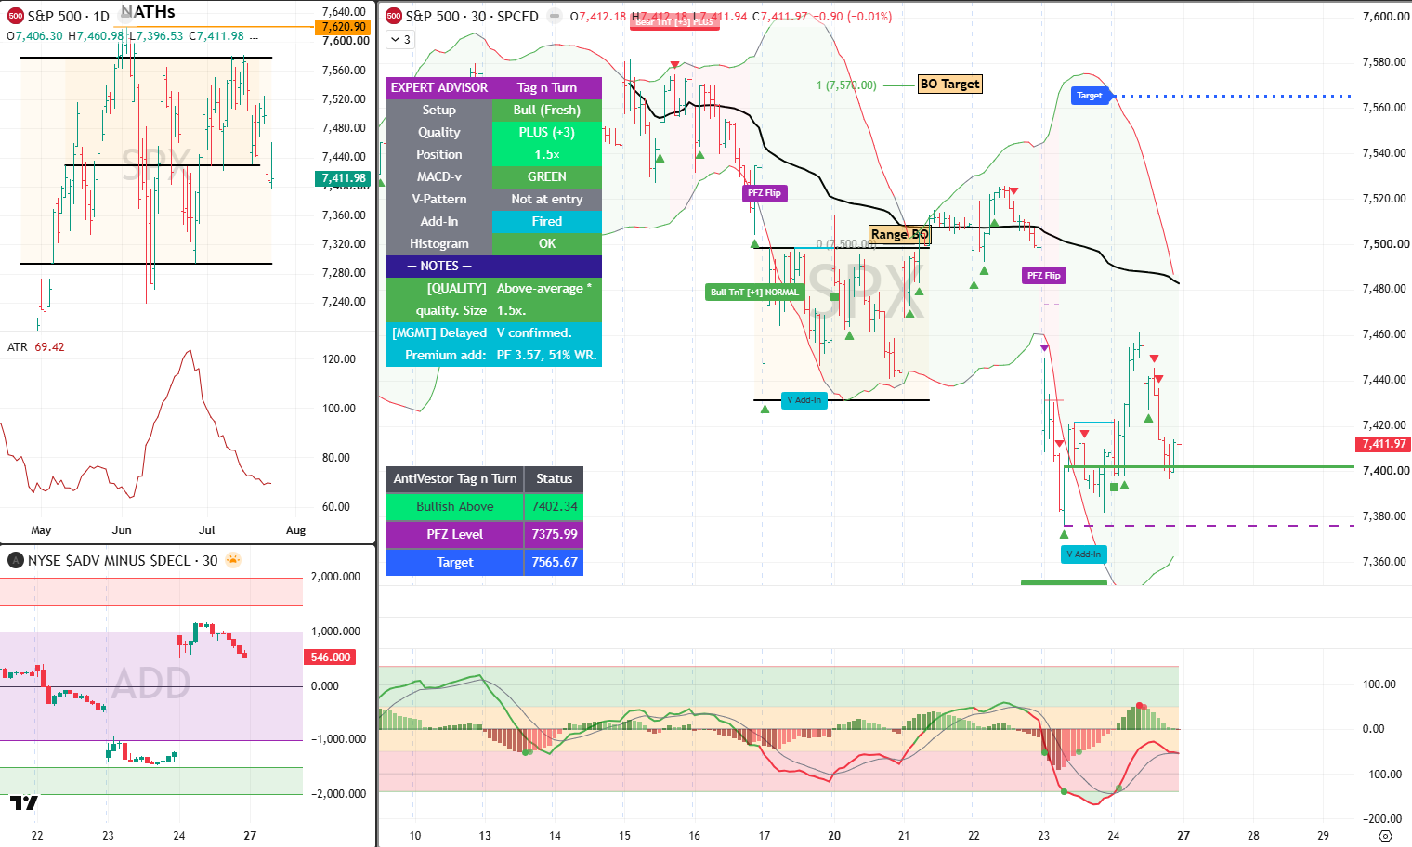Click 'May' on the daily time axis

tap(41, 530)
